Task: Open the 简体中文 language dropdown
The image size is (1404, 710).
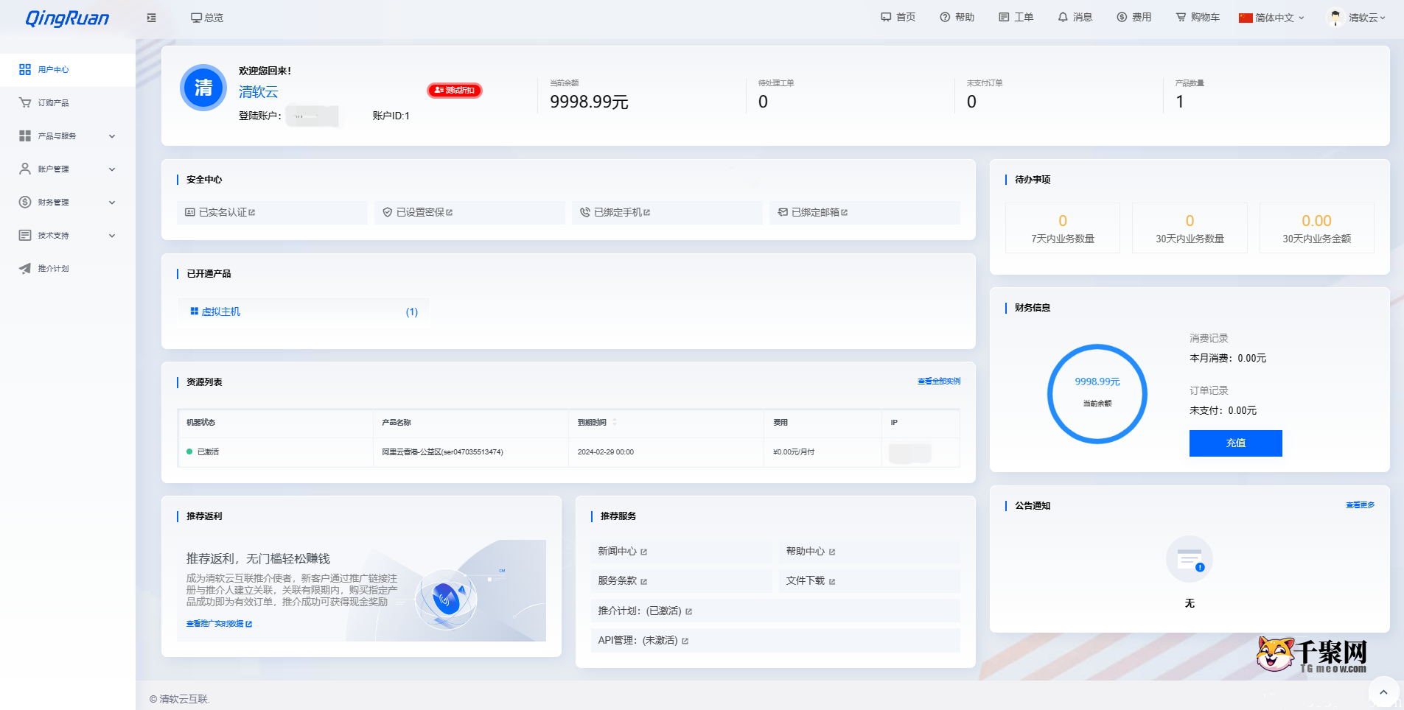Action: [x=1271, y=18]
